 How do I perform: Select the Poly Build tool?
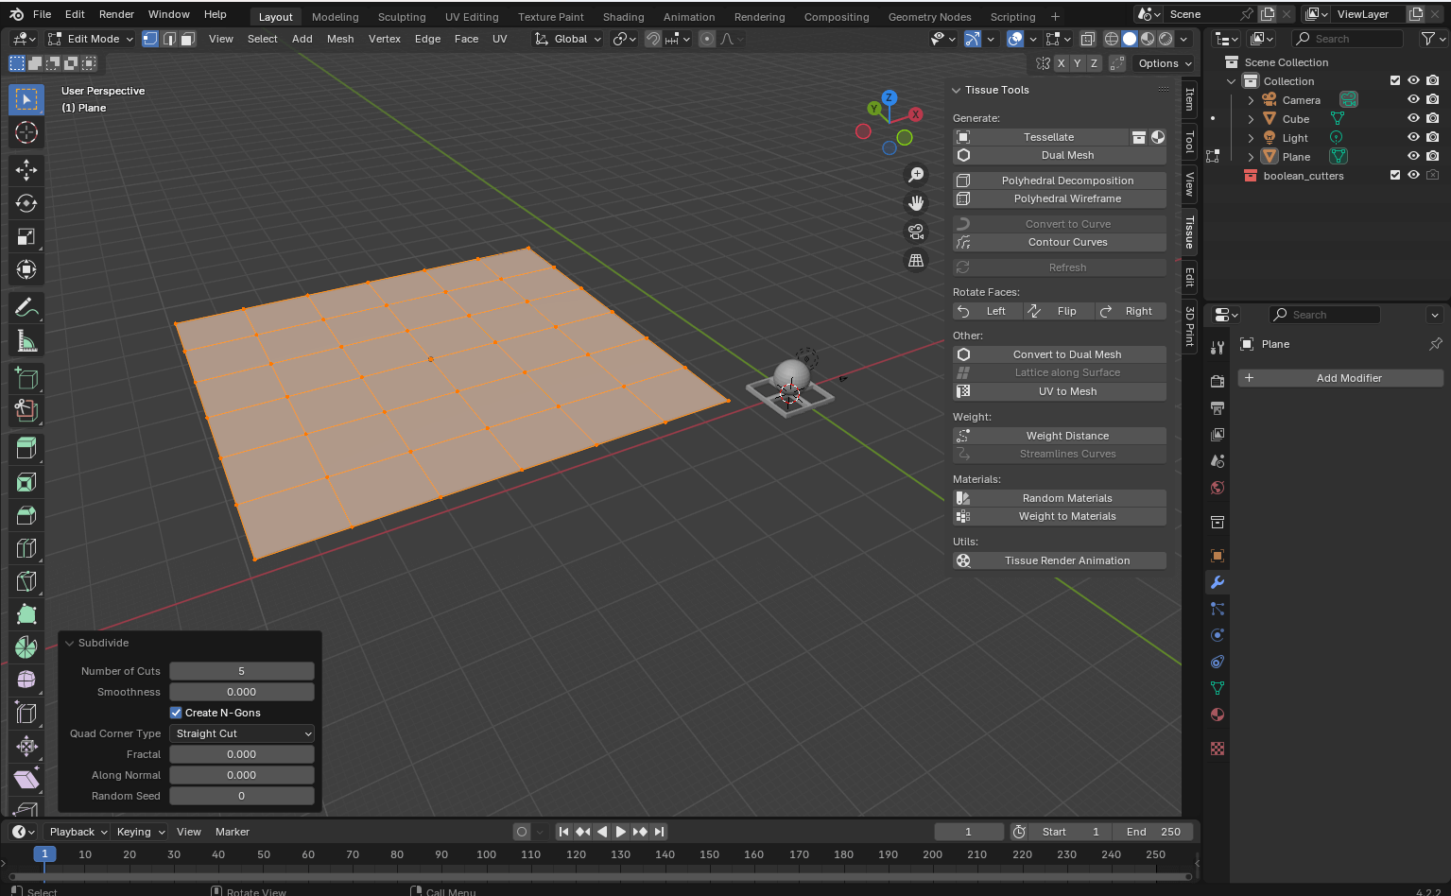click(26, 614)
